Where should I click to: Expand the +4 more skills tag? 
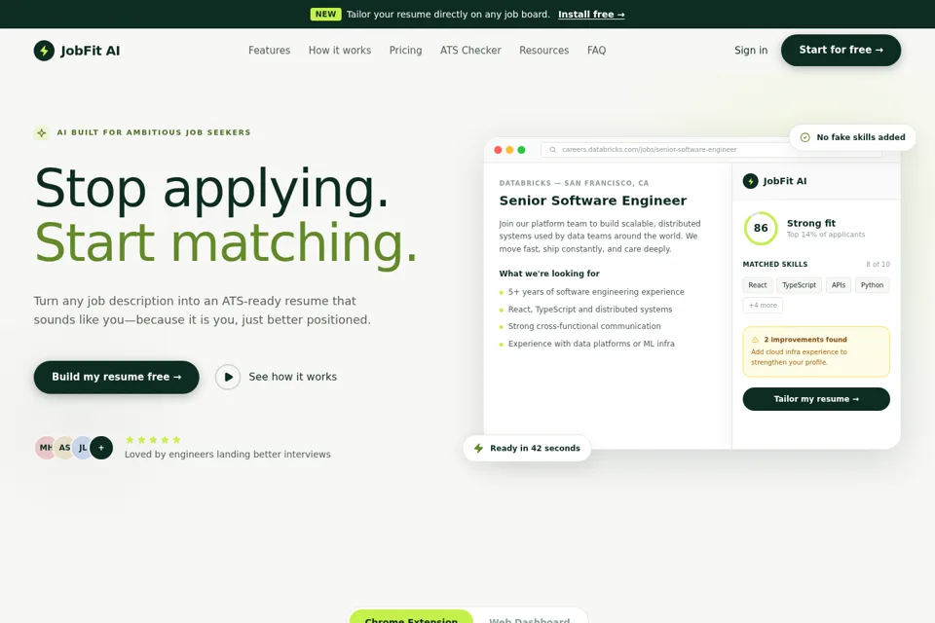click(763, 306)
